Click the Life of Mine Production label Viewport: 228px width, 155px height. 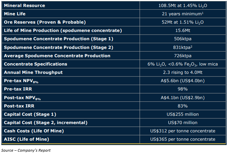coord(63,31)
